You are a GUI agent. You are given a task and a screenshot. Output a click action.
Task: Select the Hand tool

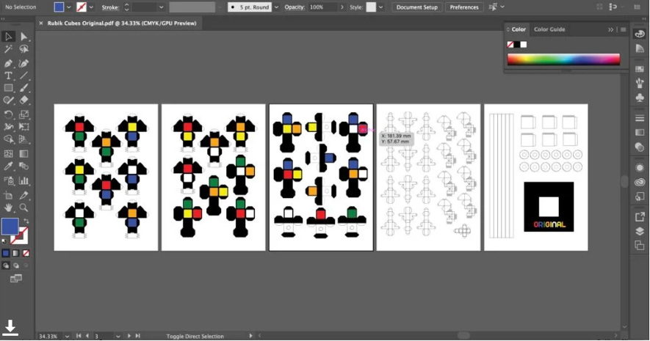pyautogui.click(x=8, y=208)
